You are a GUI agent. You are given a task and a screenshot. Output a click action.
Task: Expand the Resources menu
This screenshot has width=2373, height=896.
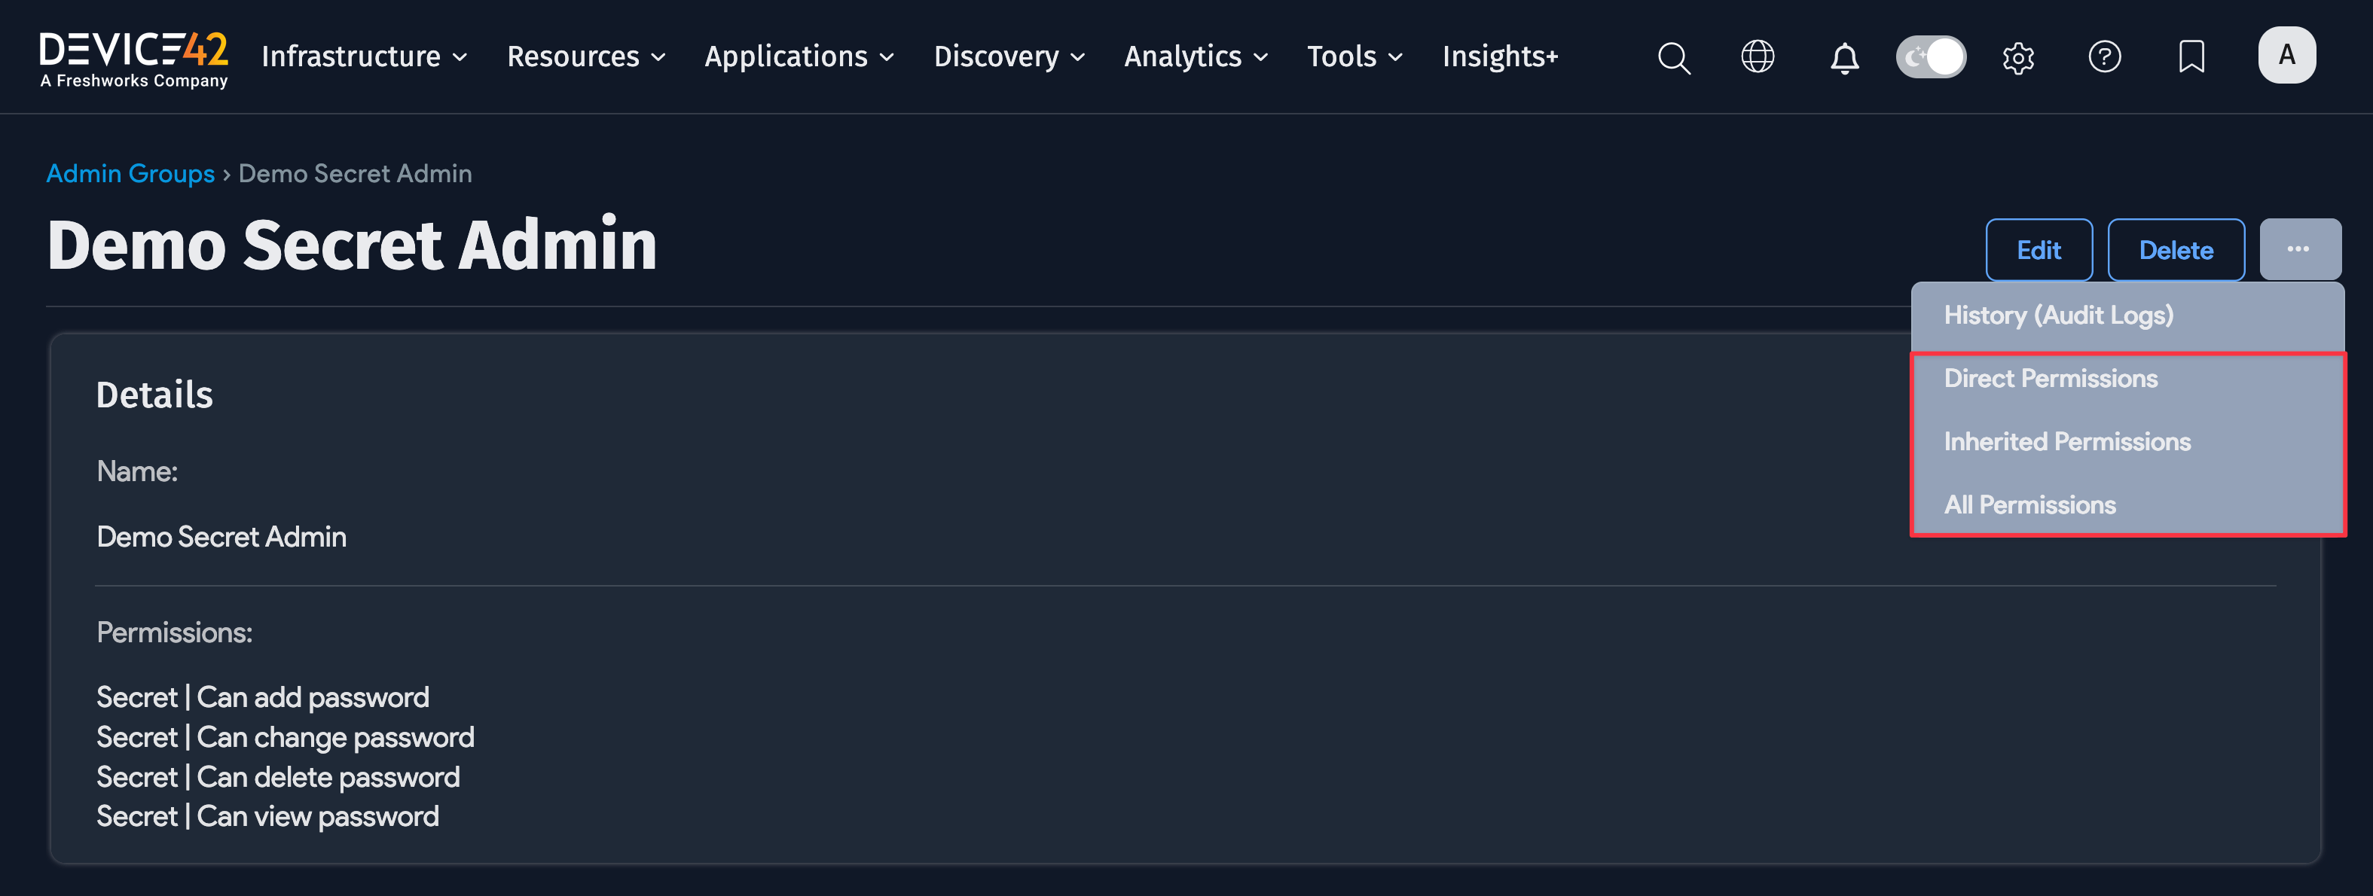[586, 57]
